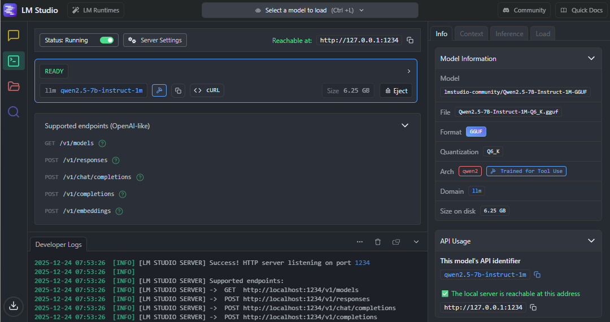Image resolution: width=610 pixels, height=322 pixels.
Task: Collapse the Supported endpoints section
Action: 404,125
